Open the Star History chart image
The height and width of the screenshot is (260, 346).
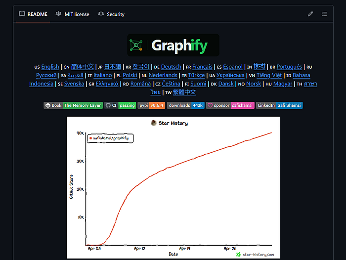(x=173, y=187)
